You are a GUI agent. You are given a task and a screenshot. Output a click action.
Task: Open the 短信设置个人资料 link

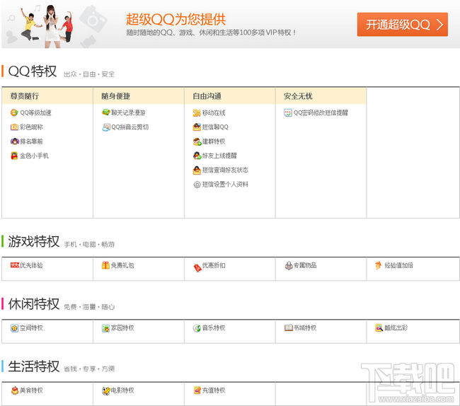coord(225,185)
